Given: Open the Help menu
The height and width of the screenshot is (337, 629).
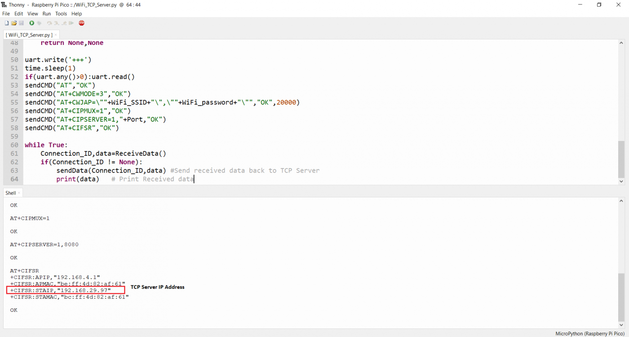Looking at the screenshot, I should (x=76, y=14).
